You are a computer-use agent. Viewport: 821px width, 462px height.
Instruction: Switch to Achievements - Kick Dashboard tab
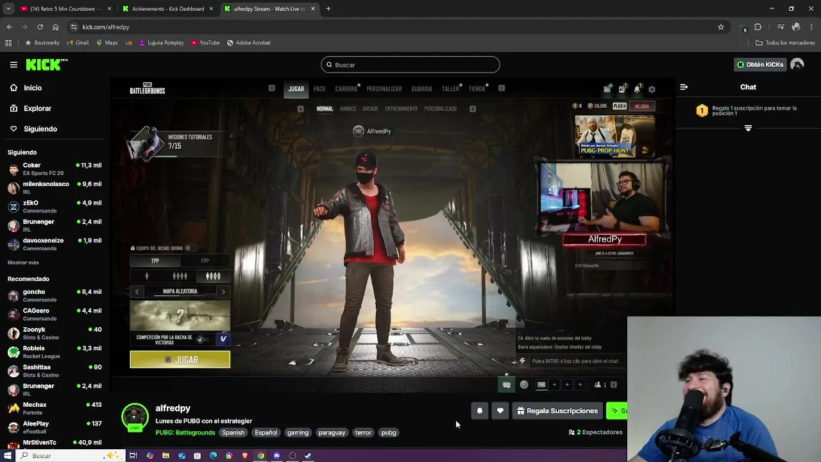(x=168, y=9)
